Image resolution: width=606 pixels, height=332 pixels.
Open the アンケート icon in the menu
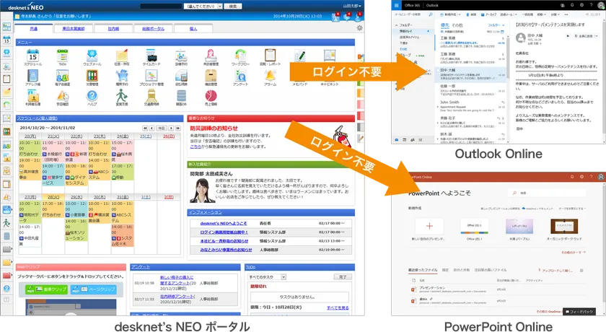point(240,76)
